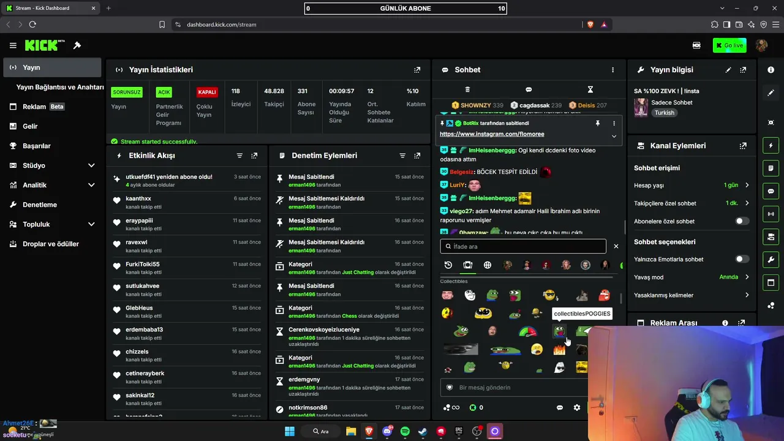The image size is (784, 441).
Task: Open File Explorer from the taskbar
Action: (351, 431)
